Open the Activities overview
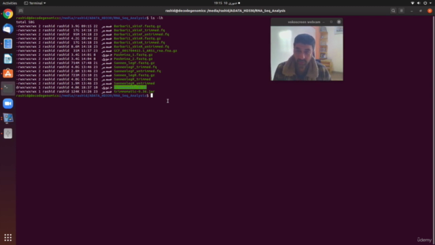This screenshot has height=245, width=435. click(10, 3)
